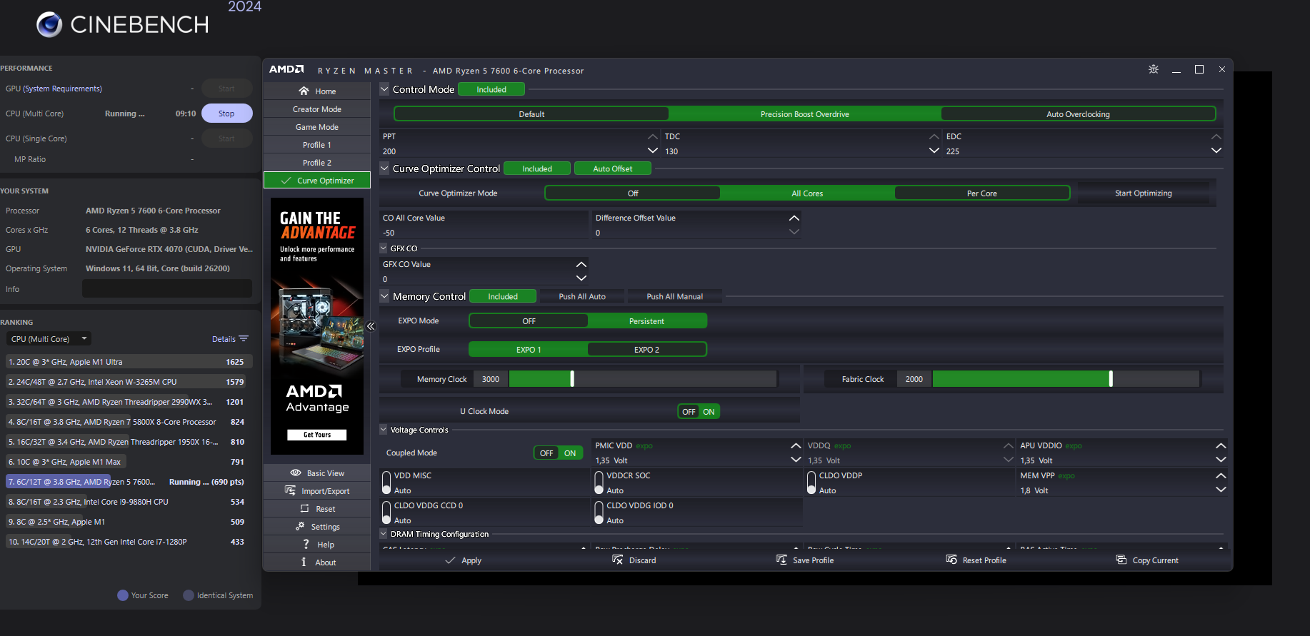Select the EXPO 1 profile

pyautogui.click(x=529, y=350)
